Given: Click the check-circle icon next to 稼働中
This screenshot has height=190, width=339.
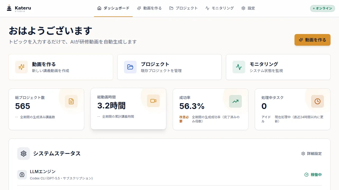Looking at the screenshot, I should coord(306,175).
